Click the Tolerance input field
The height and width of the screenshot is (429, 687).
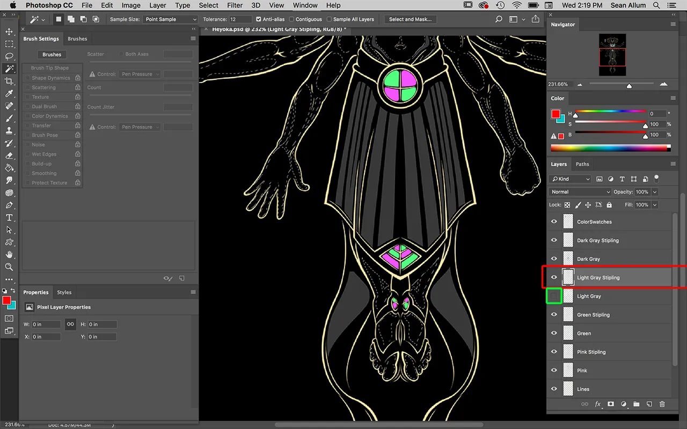pos(241,19)
